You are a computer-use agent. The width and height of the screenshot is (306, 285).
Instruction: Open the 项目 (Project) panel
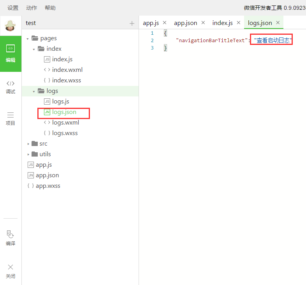click(x=11, y=118)
